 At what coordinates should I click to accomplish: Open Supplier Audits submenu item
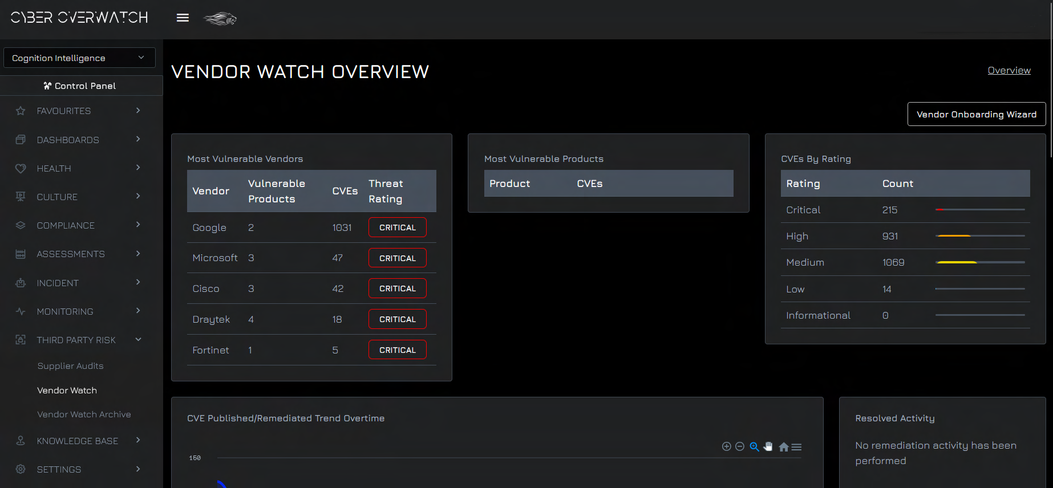click(71, 366)
